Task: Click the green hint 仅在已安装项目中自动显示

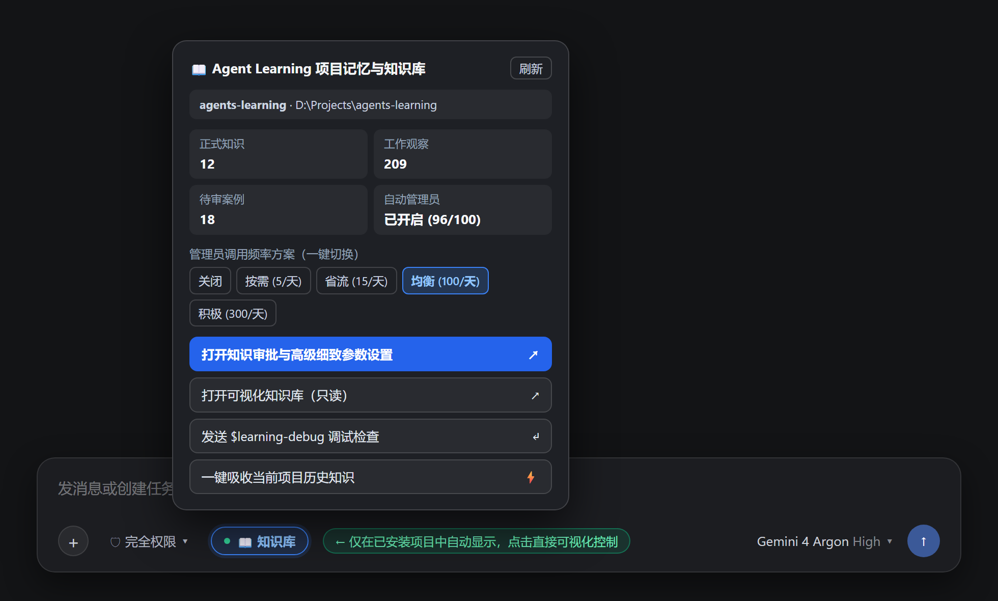Action: pos(476,541)
